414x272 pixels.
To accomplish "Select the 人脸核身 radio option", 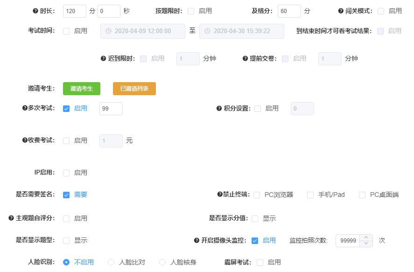I will coord(162,262).
